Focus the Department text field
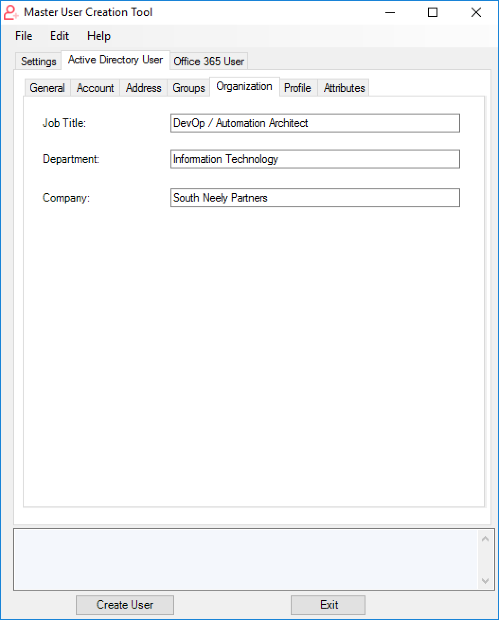Screen dimensions: 499x620 [x=315, y=159]
